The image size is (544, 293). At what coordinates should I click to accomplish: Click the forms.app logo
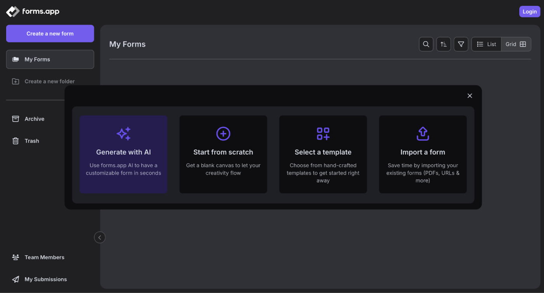pos(33,12)
